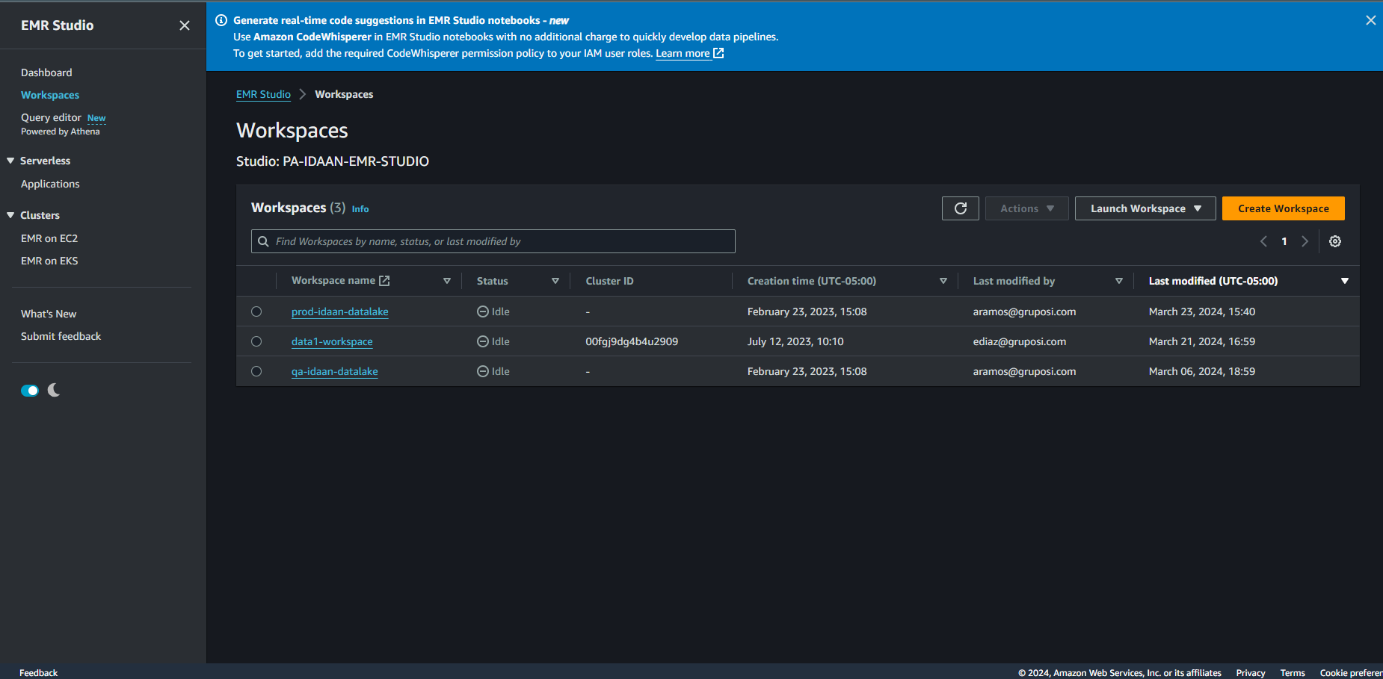
Task: Sort by Last modified by column arrow
Action: tap(1119, 281)
